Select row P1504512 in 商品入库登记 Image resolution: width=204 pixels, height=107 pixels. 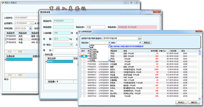coord(23,42)
